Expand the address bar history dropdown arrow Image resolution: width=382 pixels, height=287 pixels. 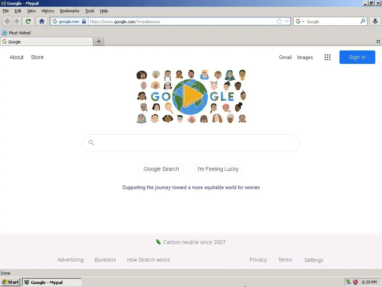[x=287, y=21]
